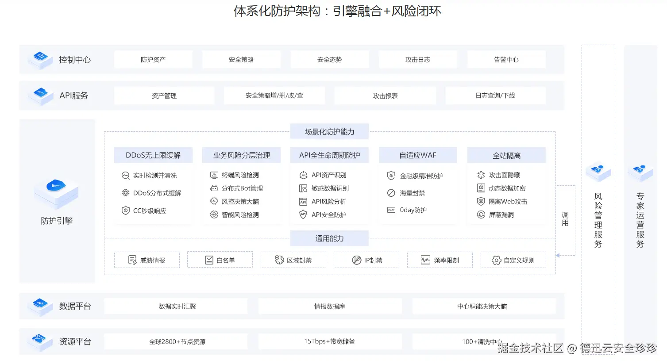Click the icon beside 风控决策大脑
667x364 pixels.
(214, 202)
